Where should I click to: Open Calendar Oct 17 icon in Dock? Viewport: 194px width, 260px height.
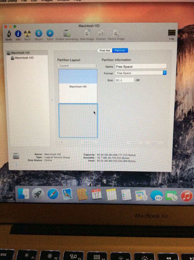click(96, 194)
